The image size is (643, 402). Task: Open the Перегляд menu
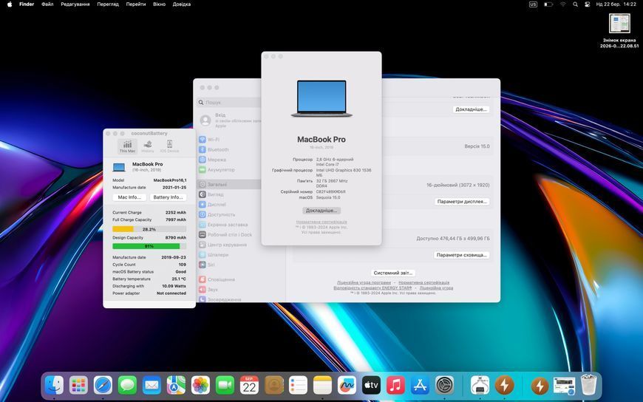pyautogui.click(x=108, y=4)
